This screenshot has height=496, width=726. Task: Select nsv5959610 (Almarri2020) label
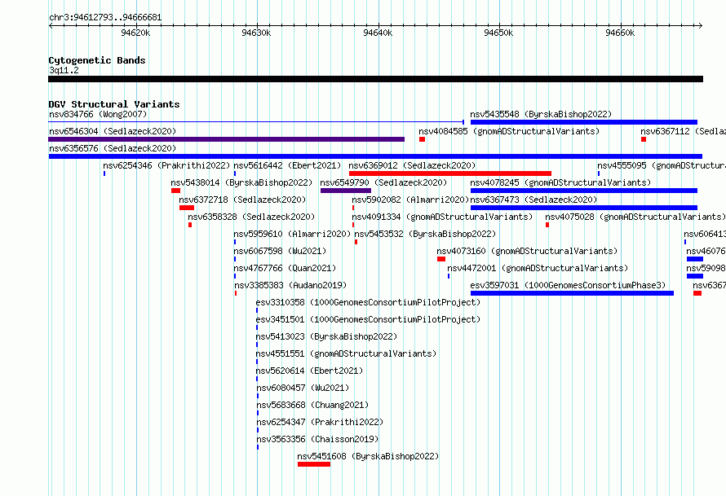click(x=292, y=234)
